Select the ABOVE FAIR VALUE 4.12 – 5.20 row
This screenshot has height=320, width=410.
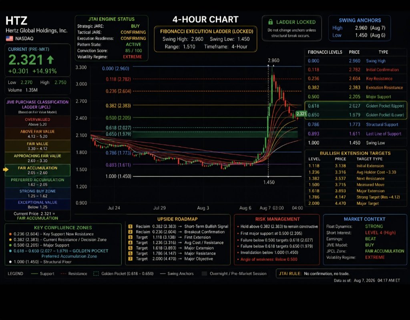[38, 134]
